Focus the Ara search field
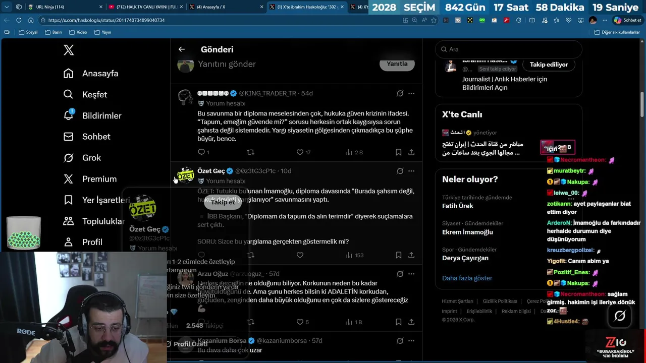 point(509,49)
